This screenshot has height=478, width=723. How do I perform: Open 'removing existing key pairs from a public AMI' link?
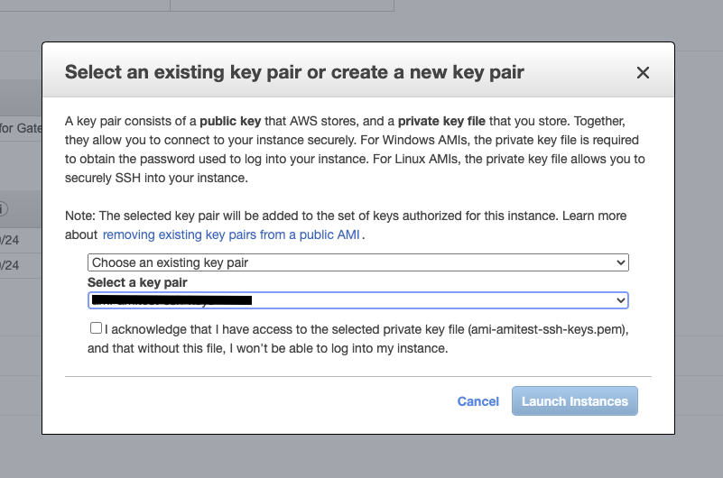click(232, 234)
